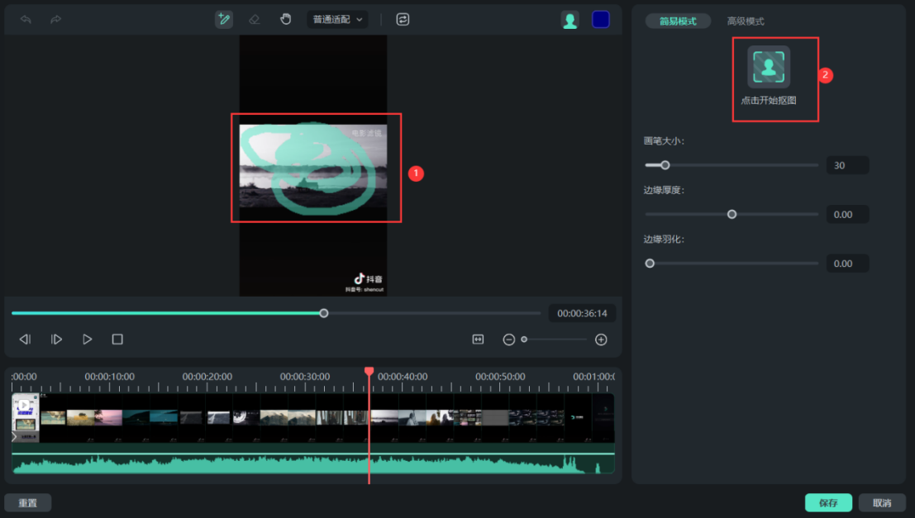Click the undo arrow icon
The height and width of the screenshot is (518, 915).
coord(26,19)
